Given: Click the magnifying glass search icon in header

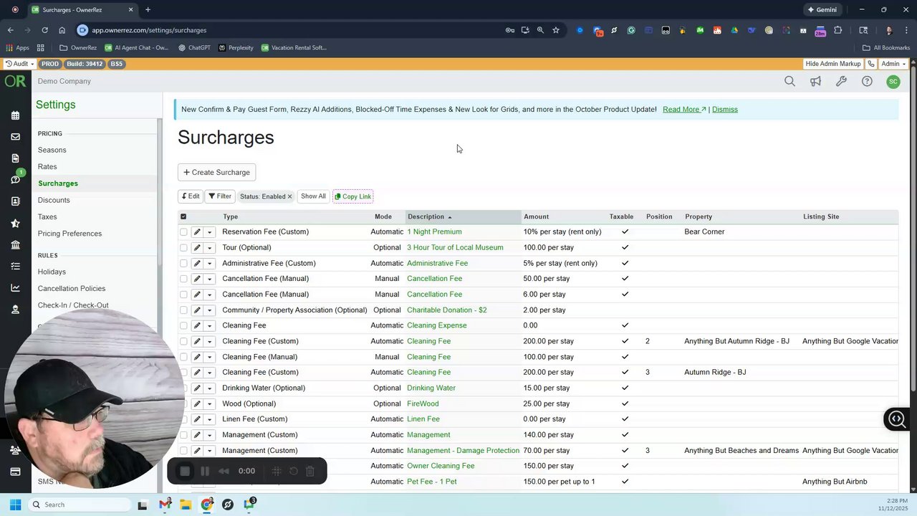Looking at the screenshot, I should click(x=789, y=82).
